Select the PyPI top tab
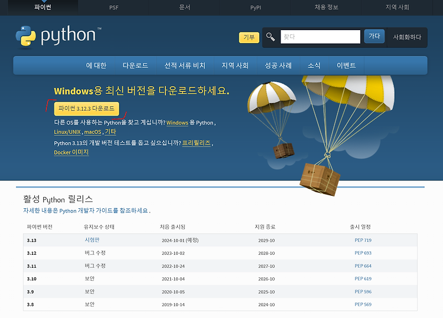The image size is (443, 318). click(x=255, y=7)
